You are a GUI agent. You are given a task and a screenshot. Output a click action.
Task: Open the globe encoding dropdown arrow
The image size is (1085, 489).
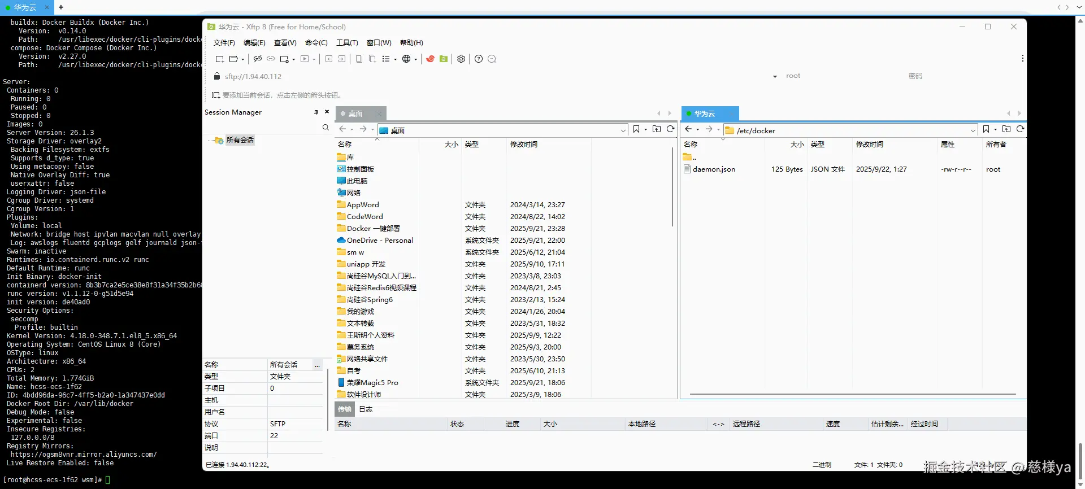pos(415,59)
